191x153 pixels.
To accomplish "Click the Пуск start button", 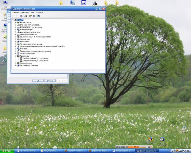I will point(7,151).
